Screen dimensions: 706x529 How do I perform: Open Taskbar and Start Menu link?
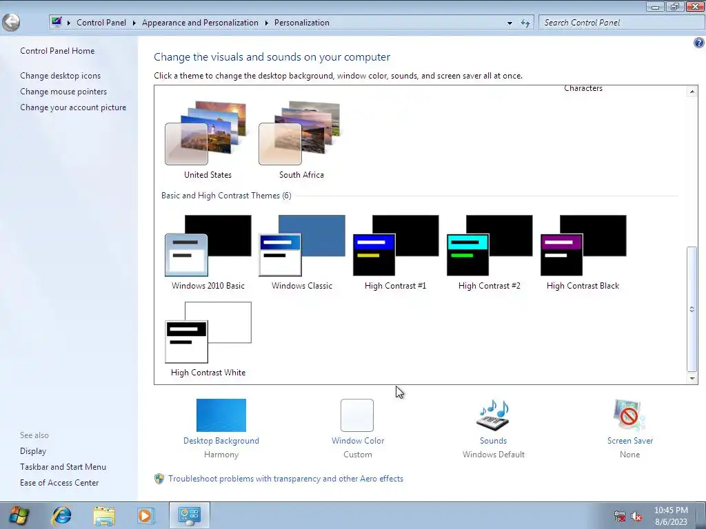pos(63,466)
